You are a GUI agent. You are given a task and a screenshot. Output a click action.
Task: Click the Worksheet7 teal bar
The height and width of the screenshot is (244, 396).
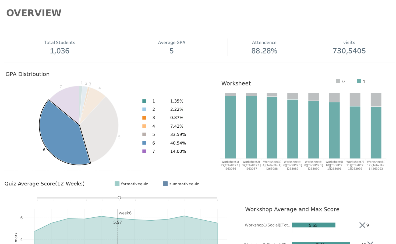[x=355, y=132]
